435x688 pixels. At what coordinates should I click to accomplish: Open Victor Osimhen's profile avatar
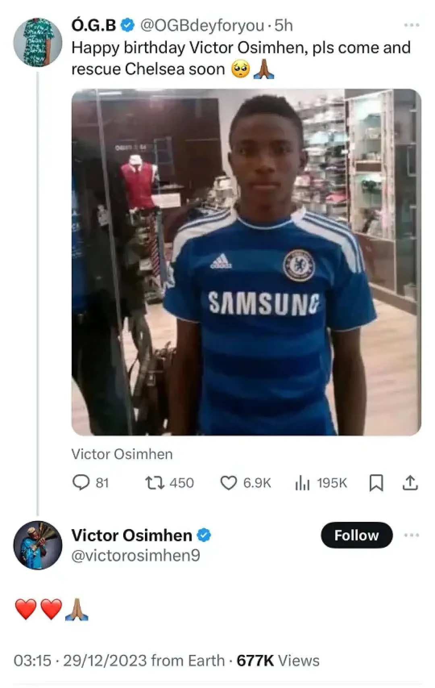click(38, 545)
